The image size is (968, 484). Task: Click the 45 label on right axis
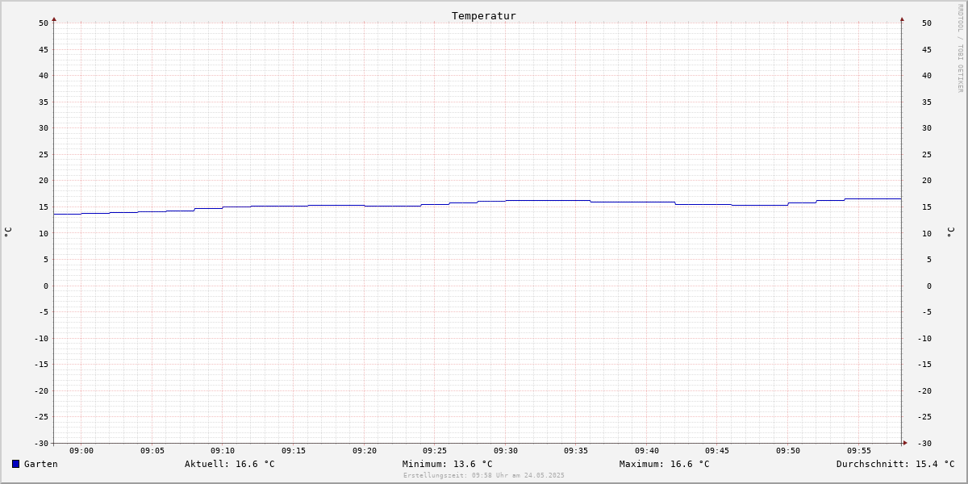pyautogui.click(x=927, y=50)
